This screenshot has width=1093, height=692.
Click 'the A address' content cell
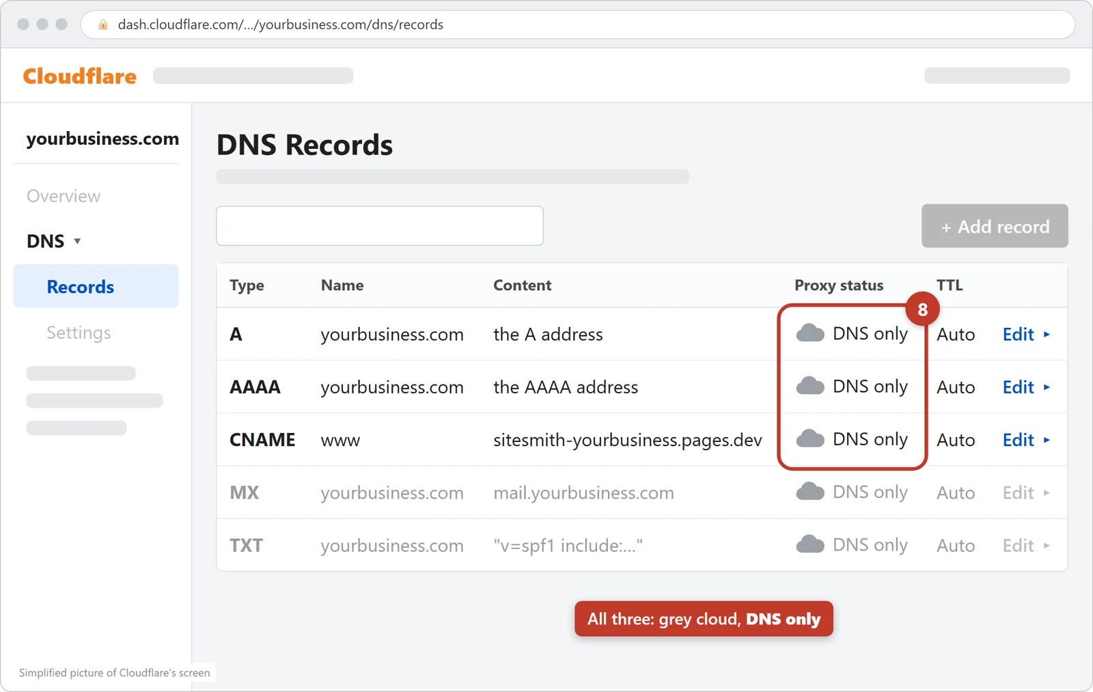pos(548,335)
